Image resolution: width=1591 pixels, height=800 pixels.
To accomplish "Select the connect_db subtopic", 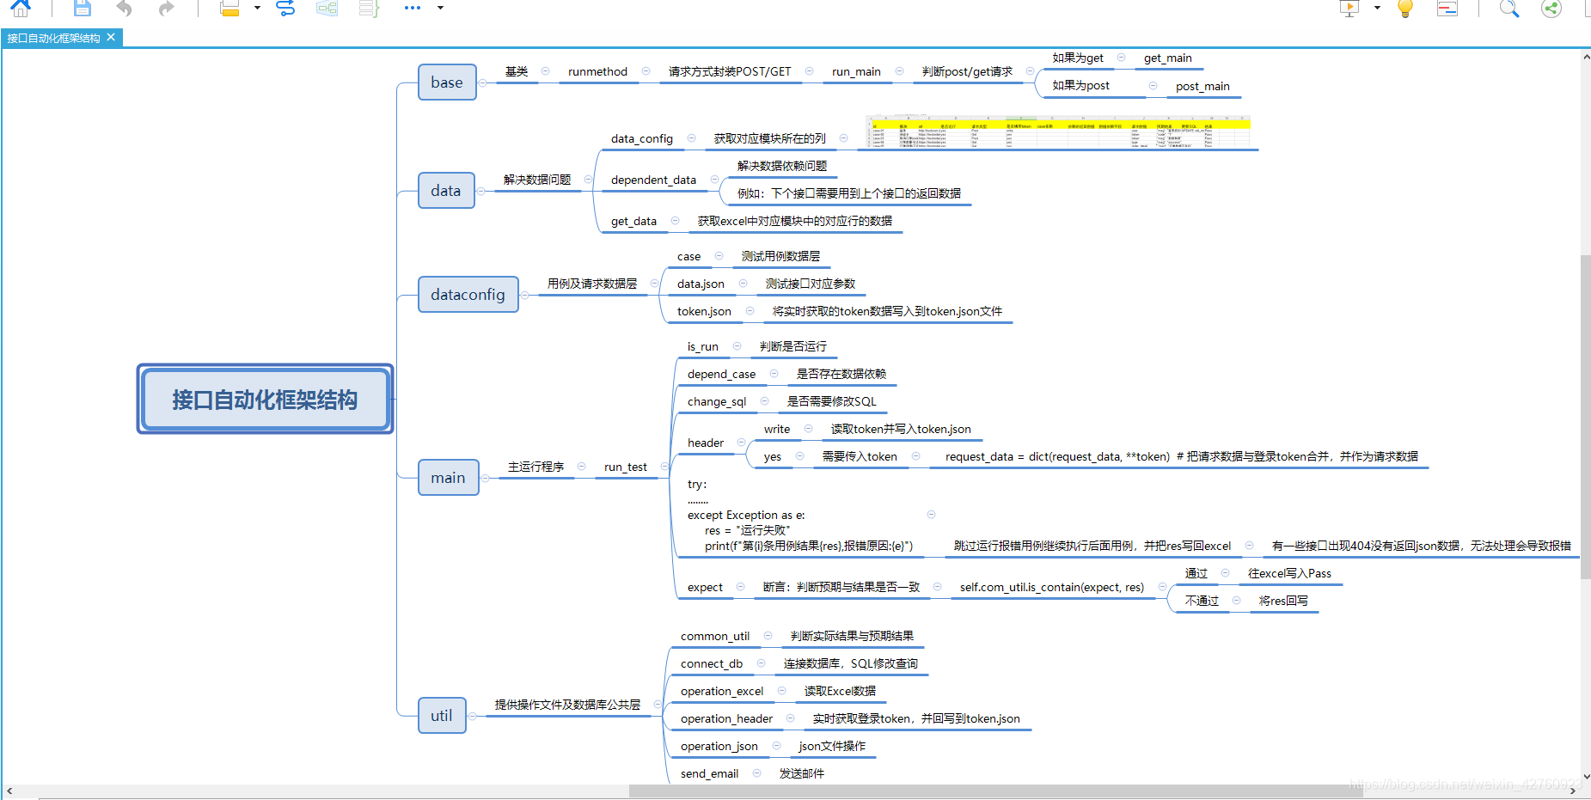I will click(x=712, y=664).
